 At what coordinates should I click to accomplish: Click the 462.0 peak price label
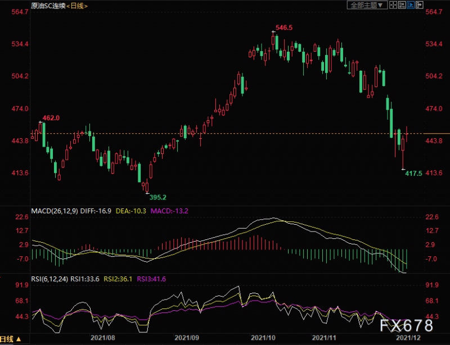[51, 118]
